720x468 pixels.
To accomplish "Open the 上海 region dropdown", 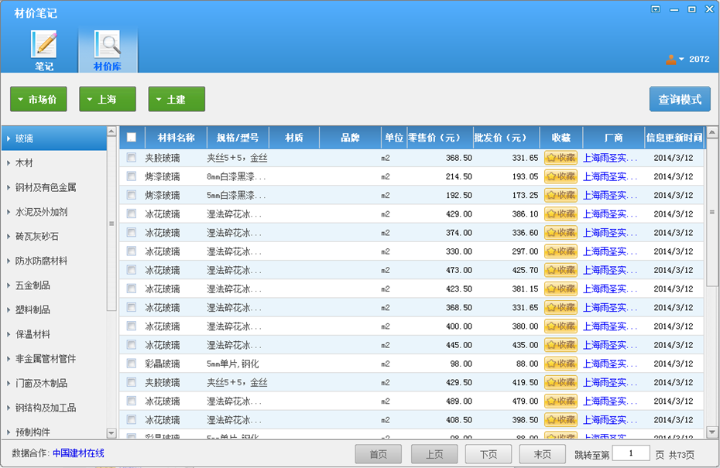I will [x=107, y=100].
